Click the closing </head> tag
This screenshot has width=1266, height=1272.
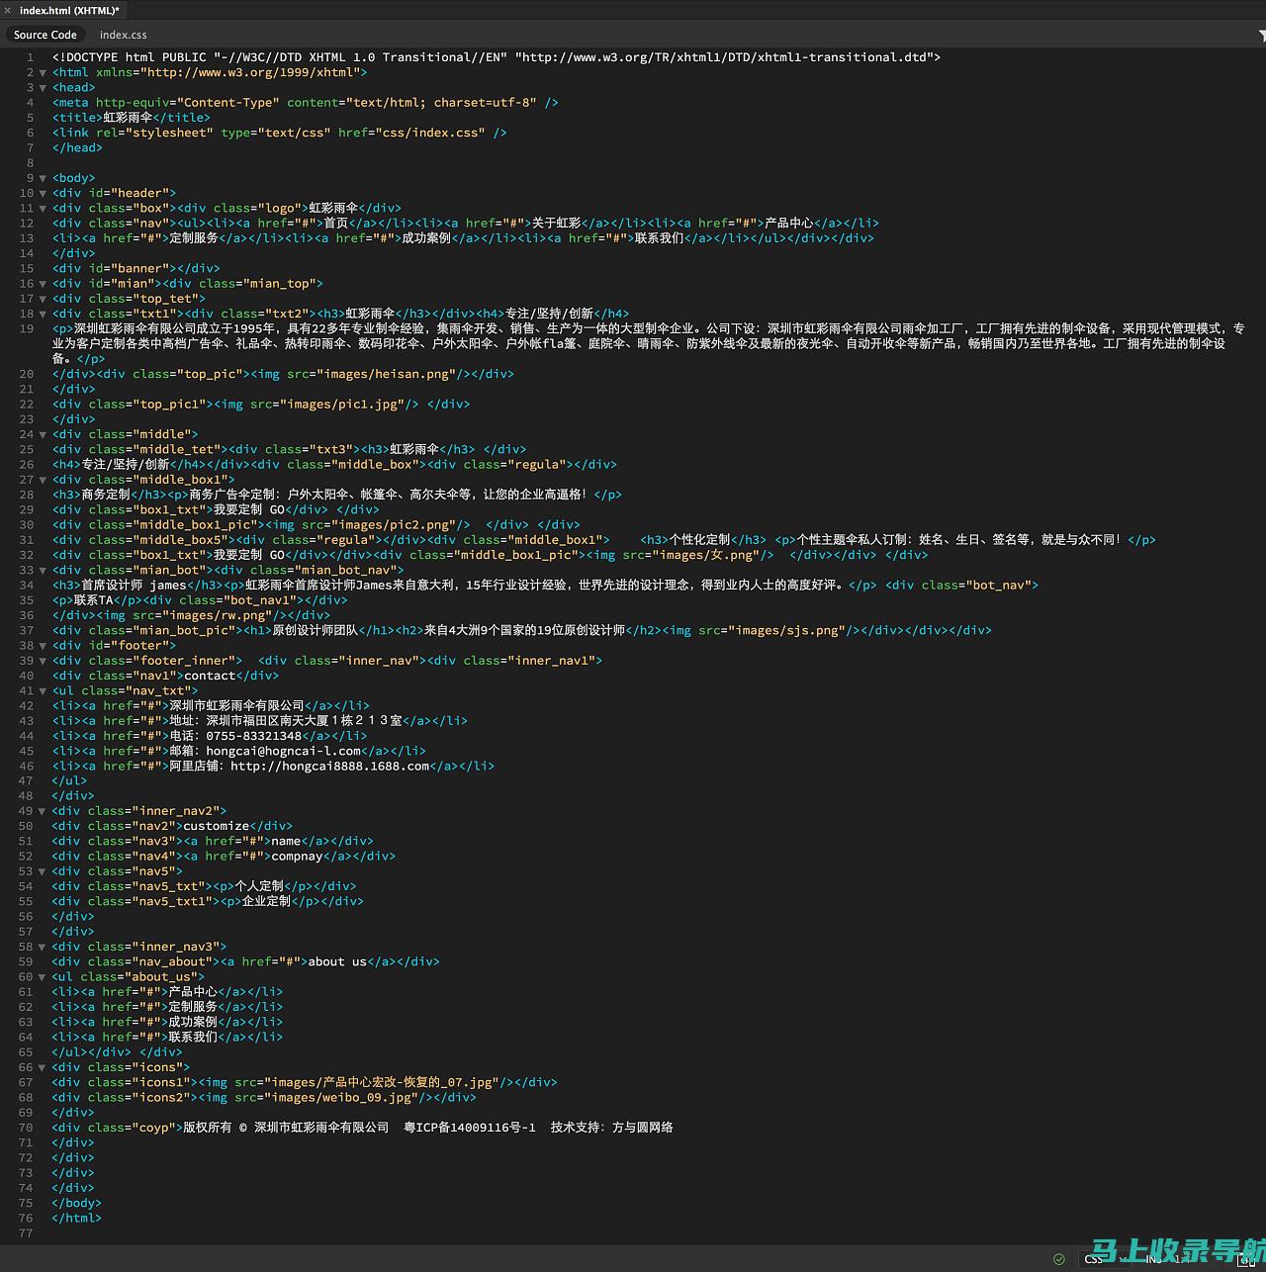tap(77, 147)
